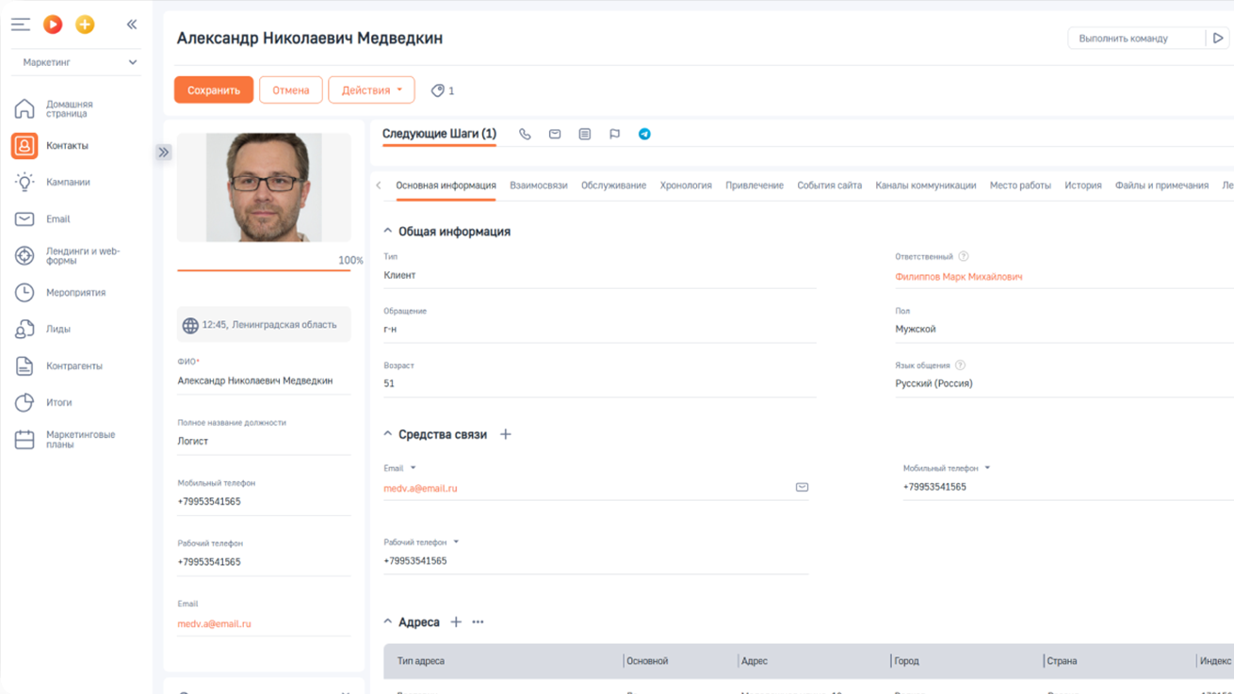Open the Действия dropdown menu
This screenshot has height=694, width=1234.
point(369,89)
